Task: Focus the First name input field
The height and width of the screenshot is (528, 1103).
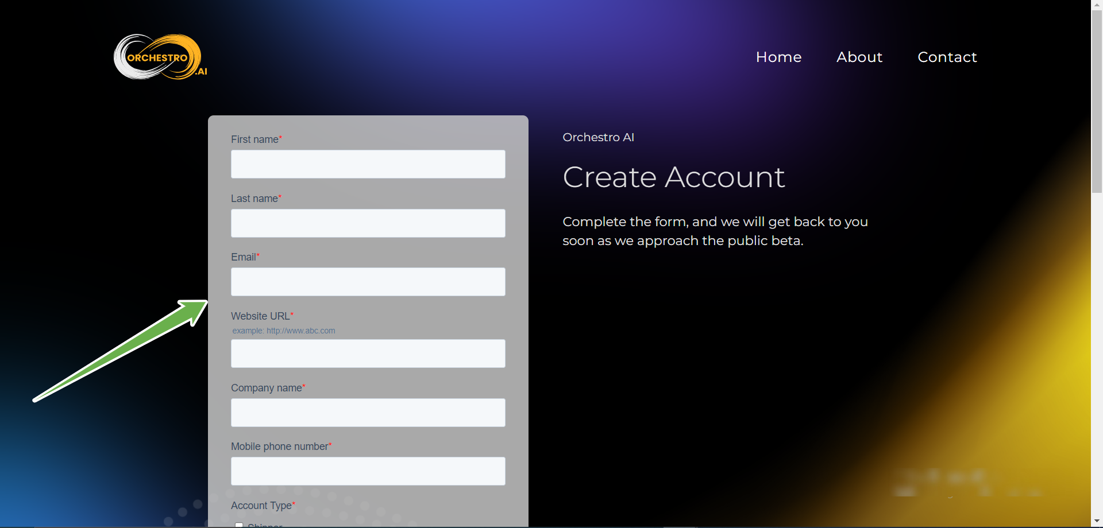Action: coord(368,164)
